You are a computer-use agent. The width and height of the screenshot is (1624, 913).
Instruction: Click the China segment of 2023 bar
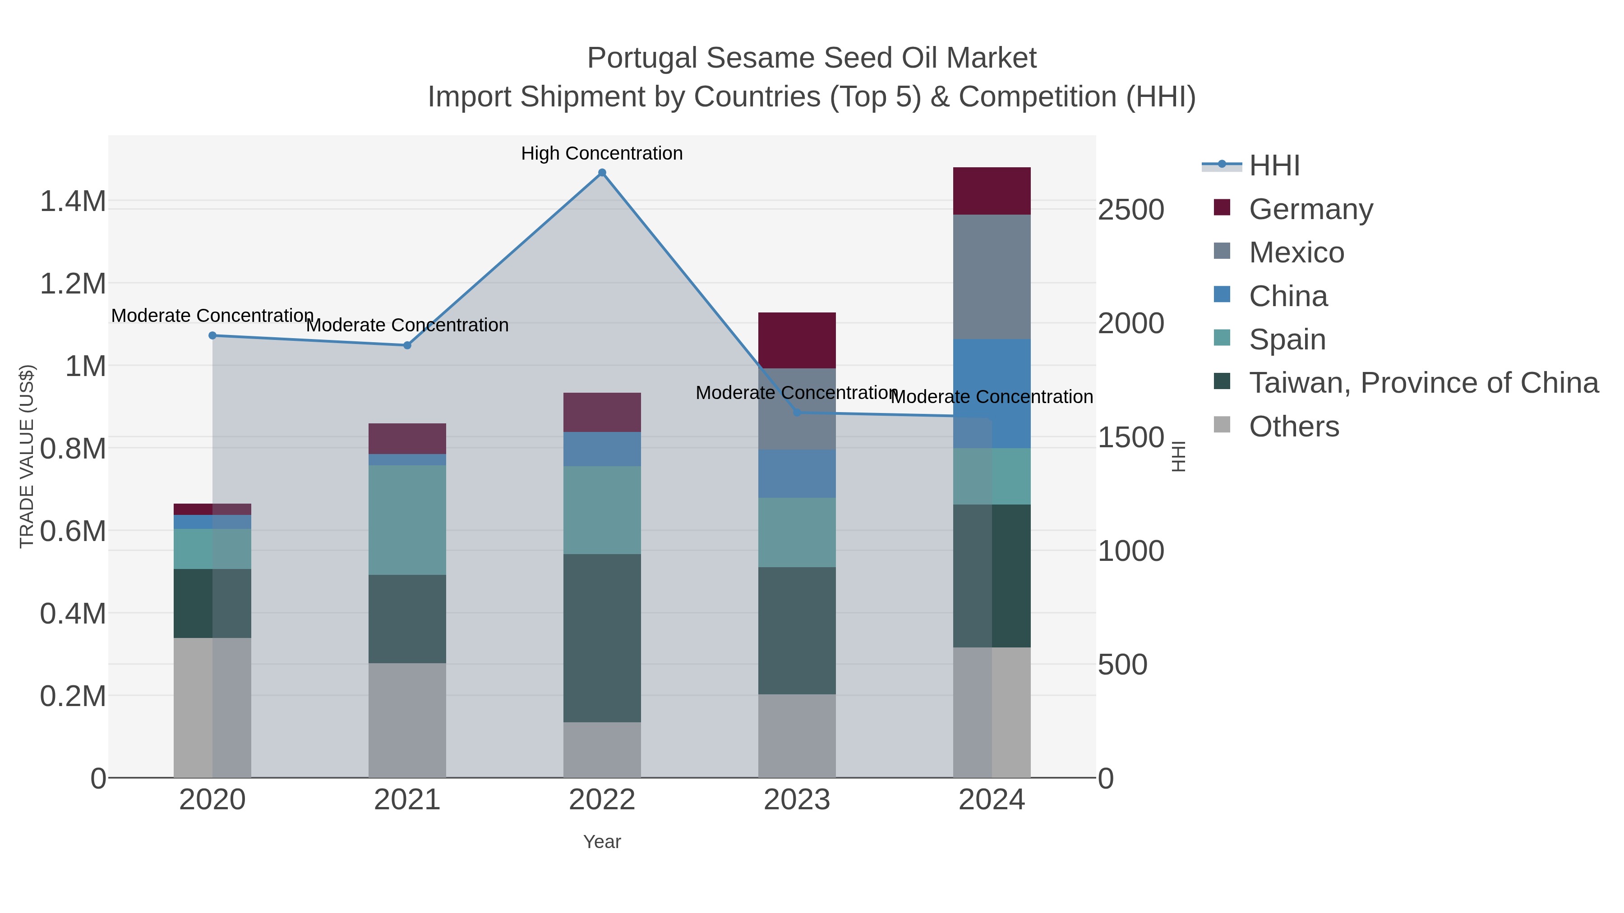pyautogui.click(x=797, y=474)
